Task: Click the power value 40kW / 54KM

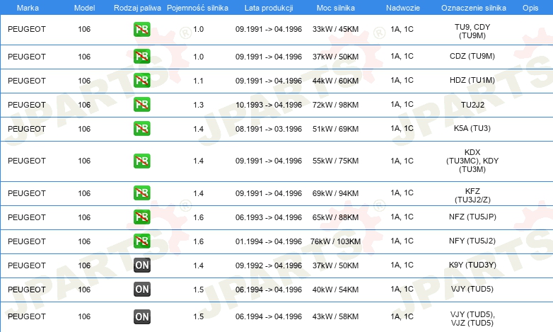Action: [x=335, y=290]
